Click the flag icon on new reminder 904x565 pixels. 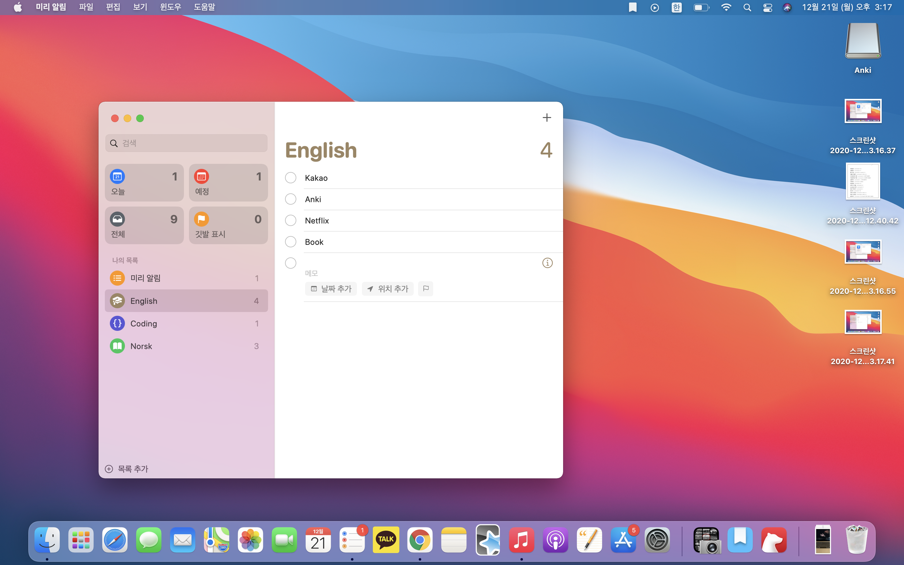click(426, 288)
